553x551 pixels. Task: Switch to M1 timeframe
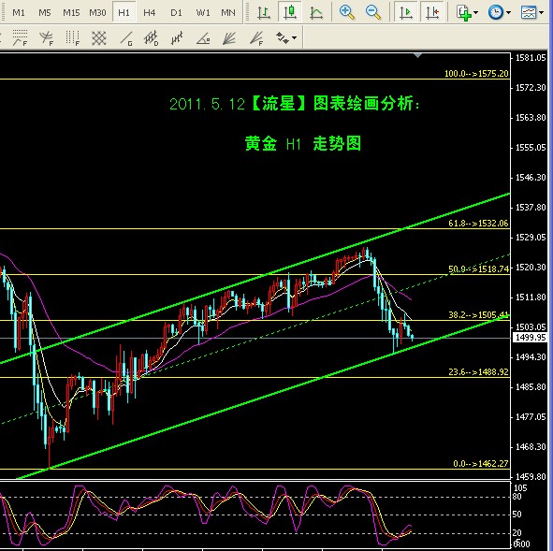tap(19, 13)
